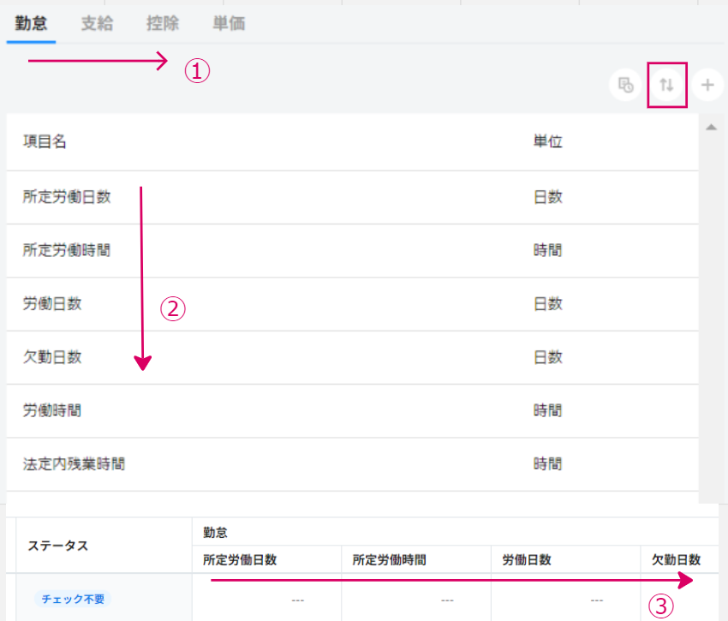
Task: Go to the 単価 tab
Action: (229, 23)
